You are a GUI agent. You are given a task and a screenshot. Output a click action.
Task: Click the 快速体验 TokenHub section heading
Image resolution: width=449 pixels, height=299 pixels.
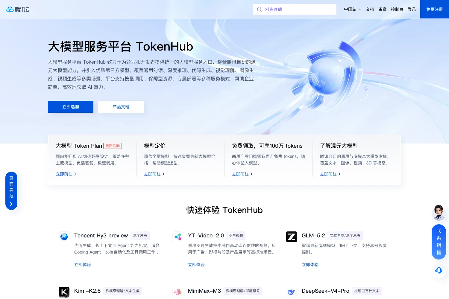click(224, 210)
